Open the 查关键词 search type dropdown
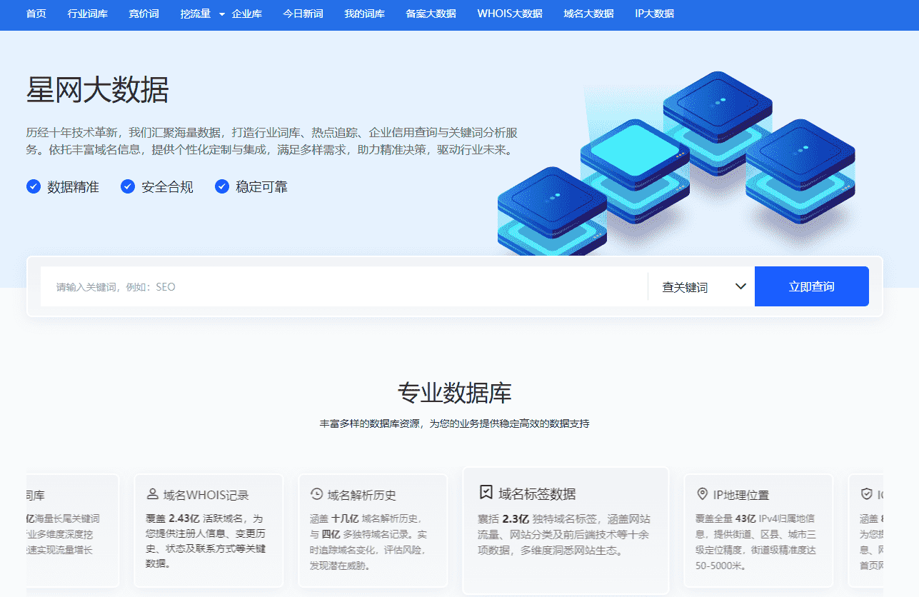Viewport: 919px width, 597px height. (700, 287)
